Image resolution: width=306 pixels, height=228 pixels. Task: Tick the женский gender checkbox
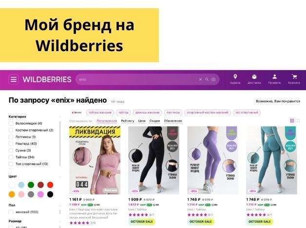tap(11, 212)
